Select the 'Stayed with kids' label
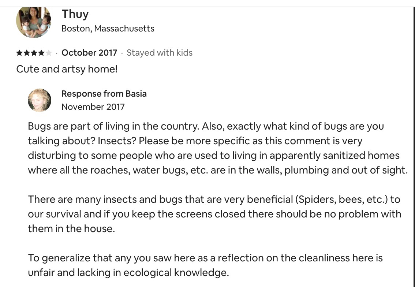 tap(159, 53)
